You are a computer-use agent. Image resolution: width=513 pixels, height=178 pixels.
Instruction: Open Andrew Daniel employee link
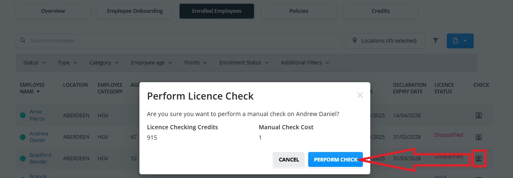point(39,137)
